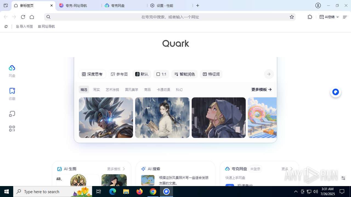Viewport: 351px width, 197px height.
Task: Launch Microsoft Edge from taskbar
Action: pyautogui.click(x=113, y=192)
